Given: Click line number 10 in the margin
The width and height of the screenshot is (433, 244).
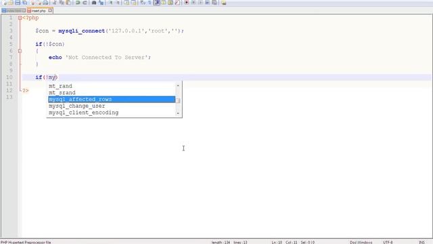Looking at the screenshot, I should click(9, 77).
